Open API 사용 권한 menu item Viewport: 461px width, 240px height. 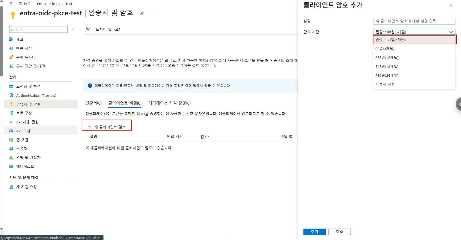point(40,122)
